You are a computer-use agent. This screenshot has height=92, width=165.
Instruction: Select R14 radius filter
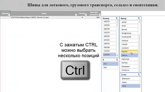(111, 67)
